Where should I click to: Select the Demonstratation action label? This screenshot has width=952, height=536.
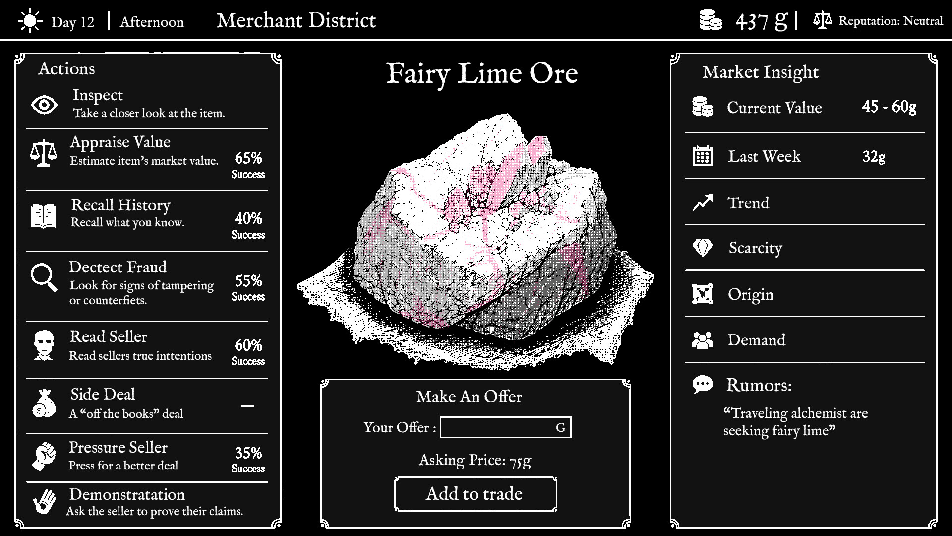pos(127,494)
